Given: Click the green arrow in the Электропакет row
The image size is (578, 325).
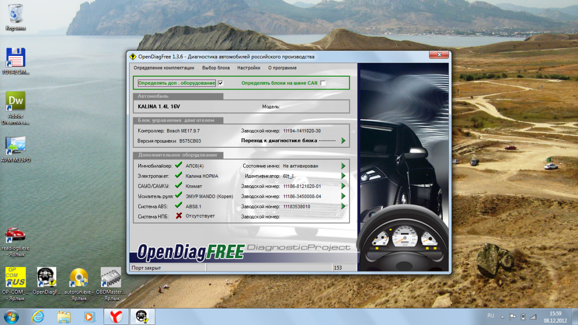Looking at the screenshot, I should pyautogui.click(x=343, y=176).
